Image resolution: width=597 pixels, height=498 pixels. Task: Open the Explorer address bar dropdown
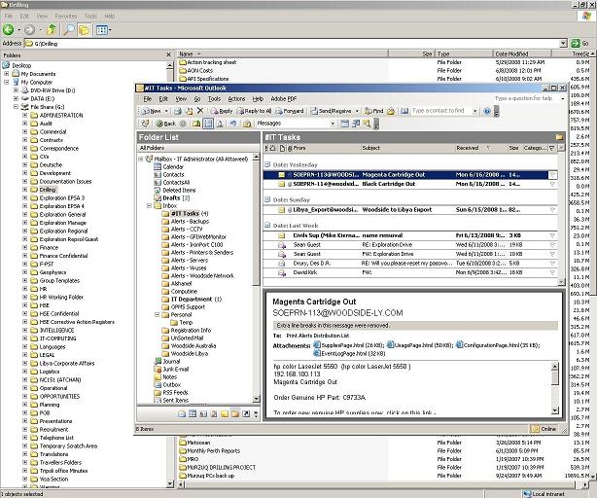tap(564, 44)
